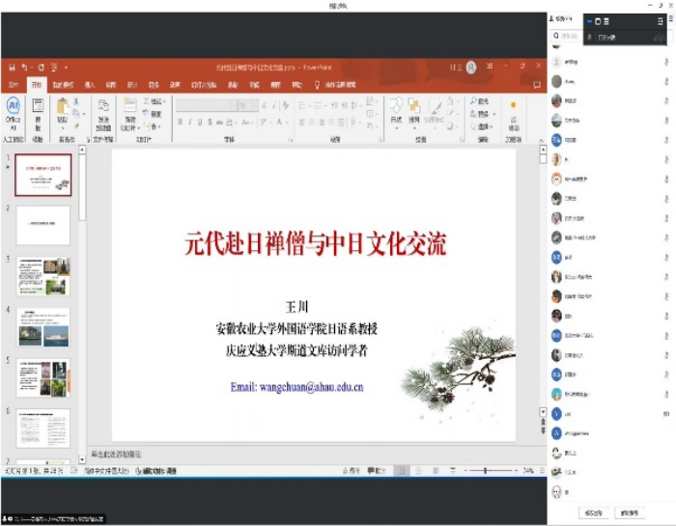The width and height of the screenshot is (676, 526).
Task: Click the Find magnifier icon in Editing group
Action: click(474, 100)
